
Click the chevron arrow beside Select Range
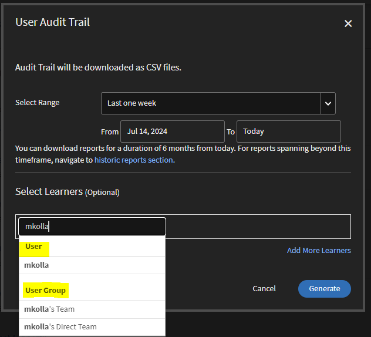tap(328, 103)
